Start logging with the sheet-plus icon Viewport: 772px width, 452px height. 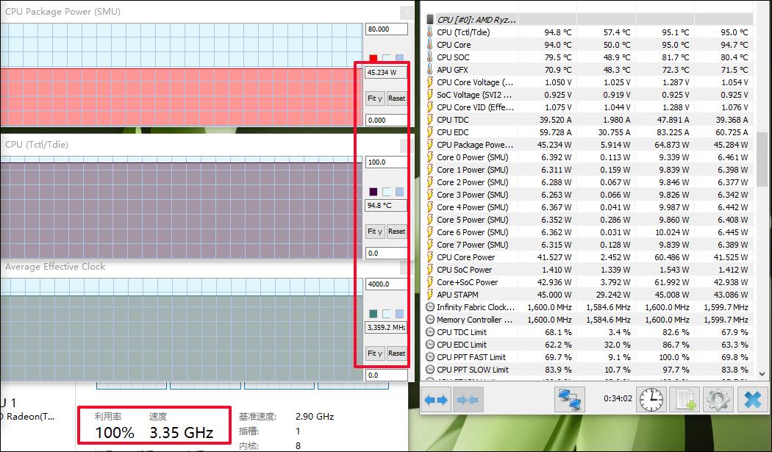coord(685,399)
